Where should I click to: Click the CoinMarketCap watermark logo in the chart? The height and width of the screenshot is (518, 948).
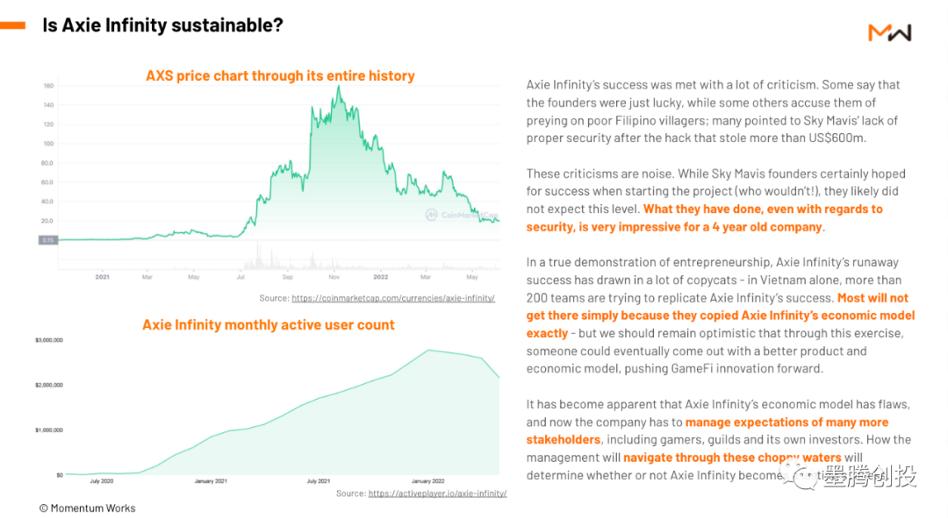point(461,215)
